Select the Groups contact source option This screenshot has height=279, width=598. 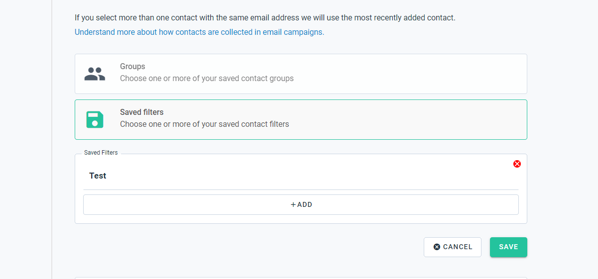pyautogui.click(x=301, y=74)
